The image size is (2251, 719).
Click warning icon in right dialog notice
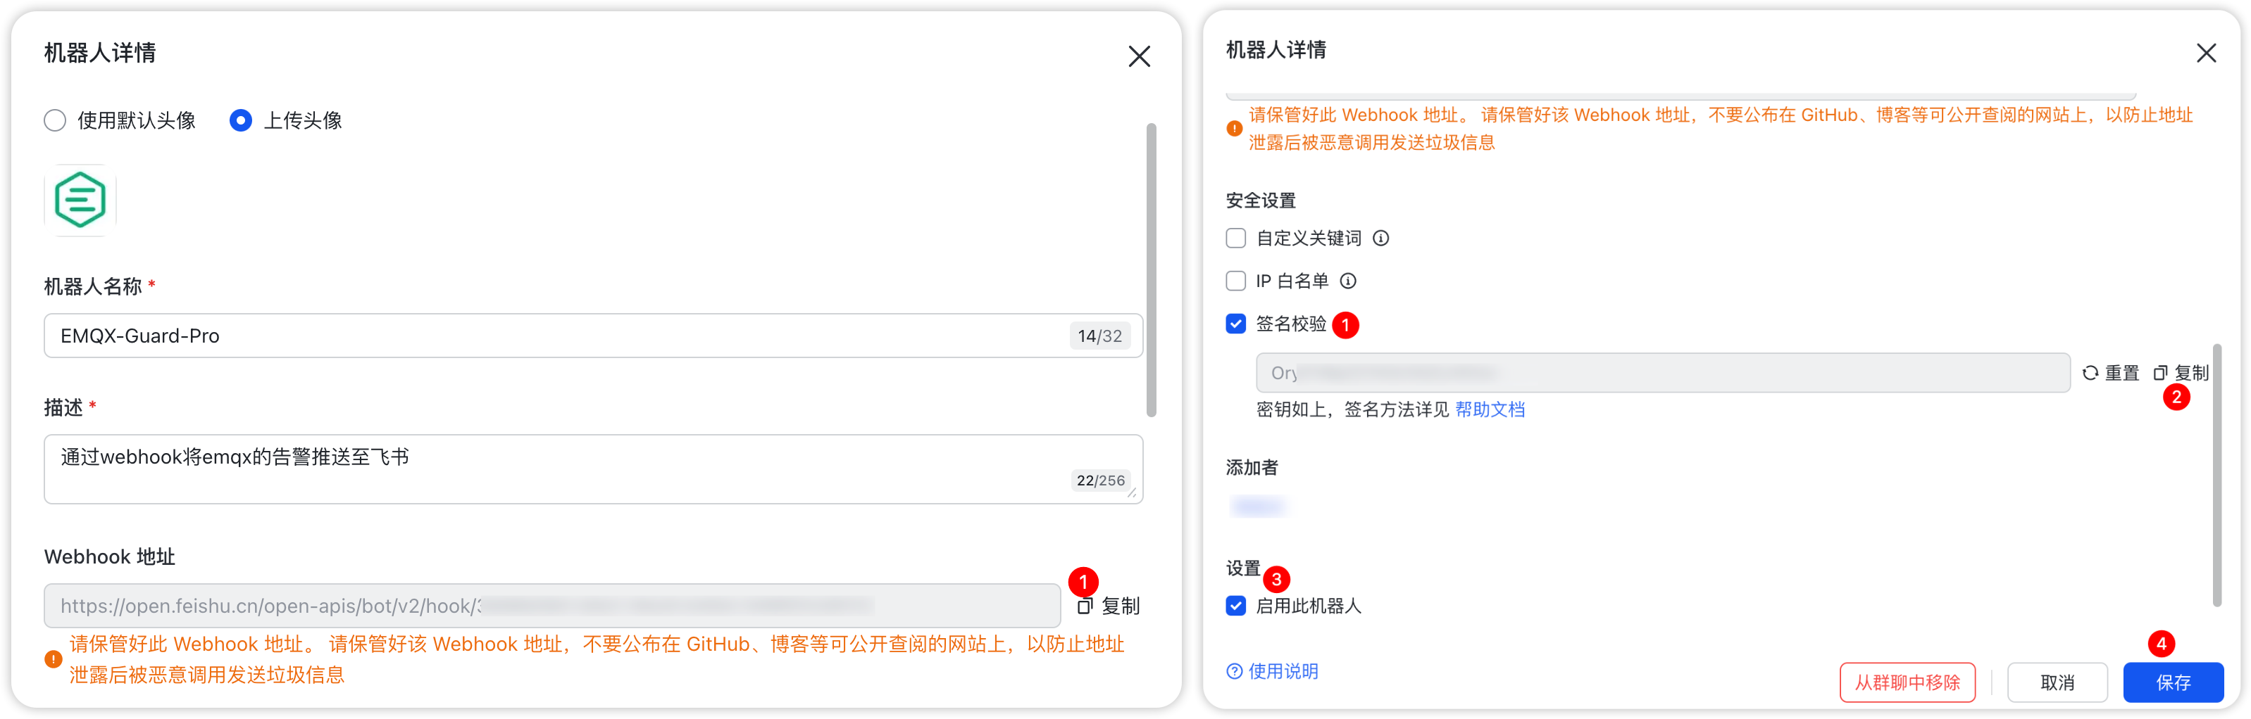pyautogui.click(x=1234, y=128)
